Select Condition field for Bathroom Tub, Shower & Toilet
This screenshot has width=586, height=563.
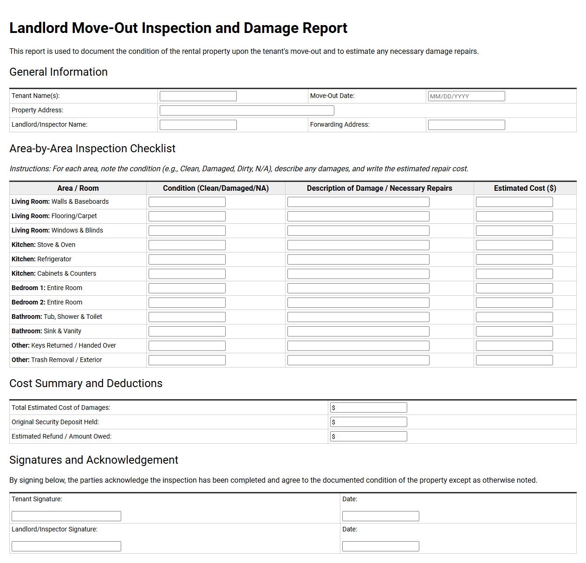pyautogui.click(x=187, y=317)
